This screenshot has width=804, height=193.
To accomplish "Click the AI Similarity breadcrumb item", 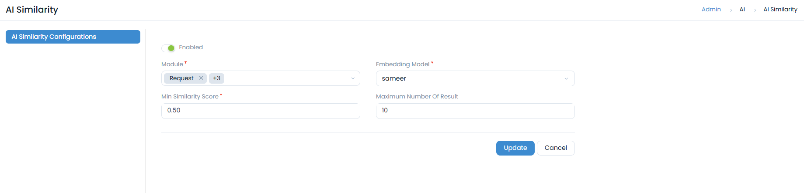I will (780, 10).
